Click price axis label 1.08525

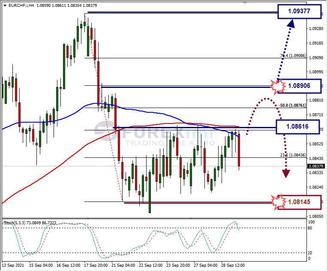click(316, 144)
